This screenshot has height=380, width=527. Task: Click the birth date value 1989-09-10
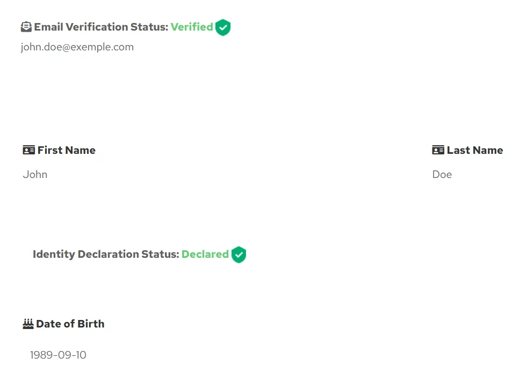click(x=58, y=355)
